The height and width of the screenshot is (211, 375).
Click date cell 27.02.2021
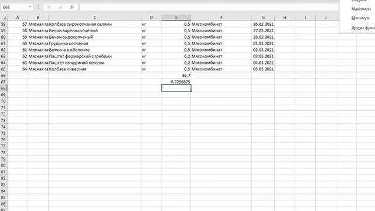point(263,30)
